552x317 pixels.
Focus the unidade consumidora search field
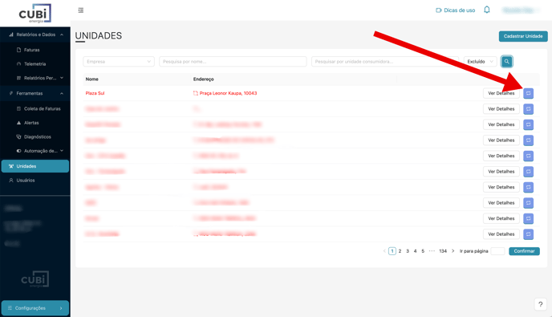[385, 62]
